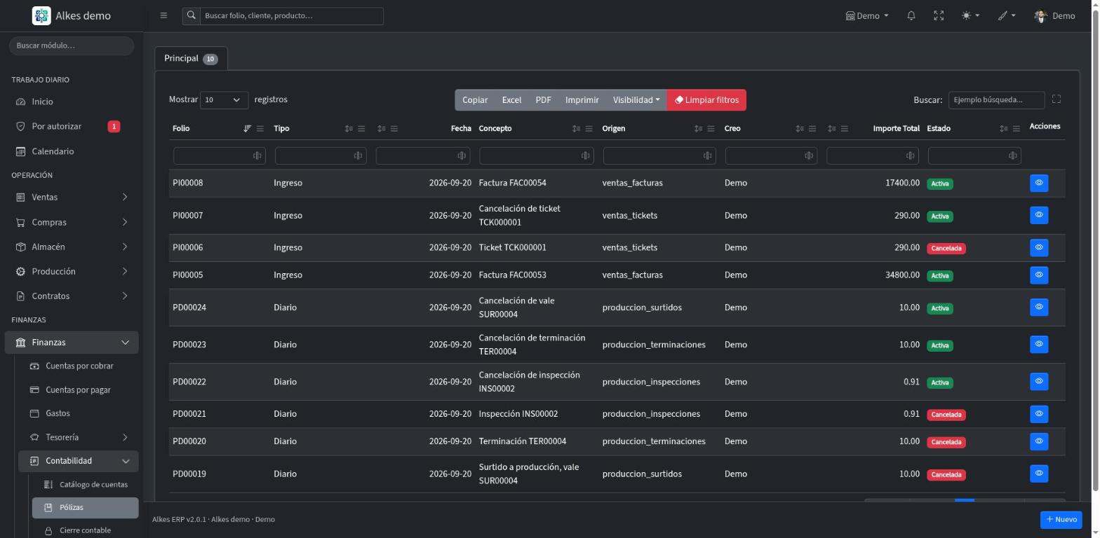Viewport: 1100px width, 538px height.
Task: Open Visibilidad column dropdown
Action: pos(636,99)
